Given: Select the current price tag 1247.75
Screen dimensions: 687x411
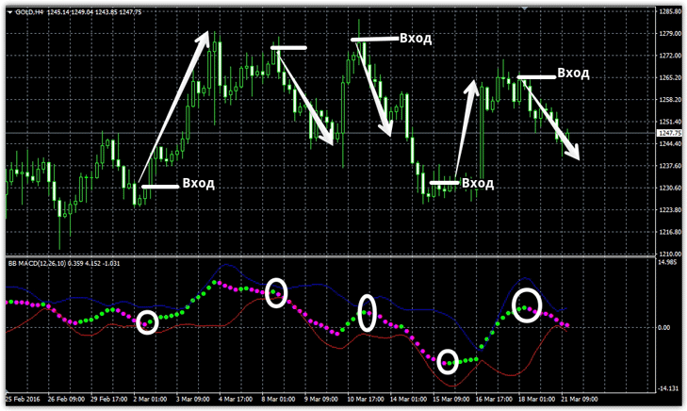Looking at the screenshot, I should point(670,133).
